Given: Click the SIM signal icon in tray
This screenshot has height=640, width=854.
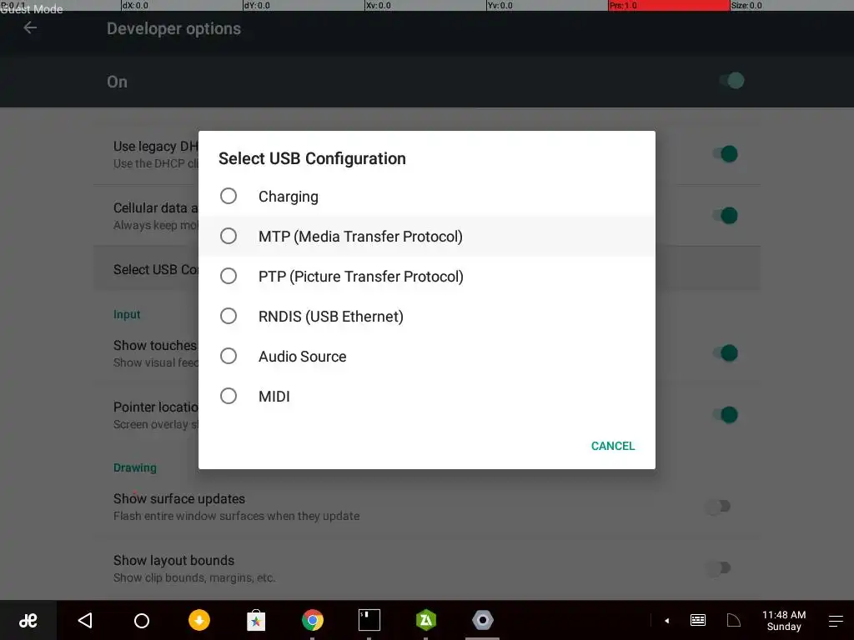Looking at the screenshot, I should 734,620.
